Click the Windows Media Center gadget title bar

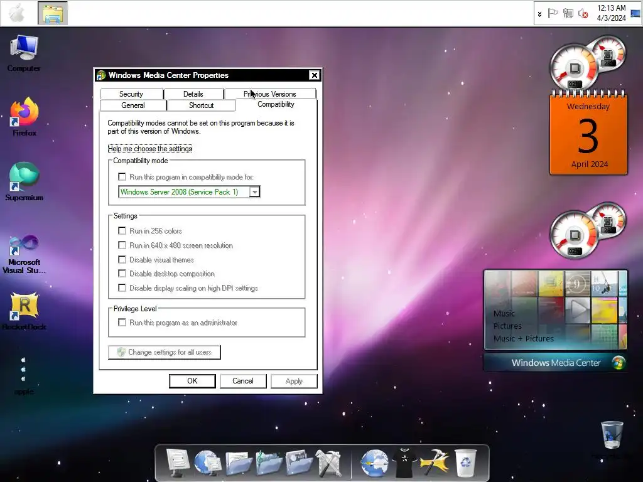point(556,363)
